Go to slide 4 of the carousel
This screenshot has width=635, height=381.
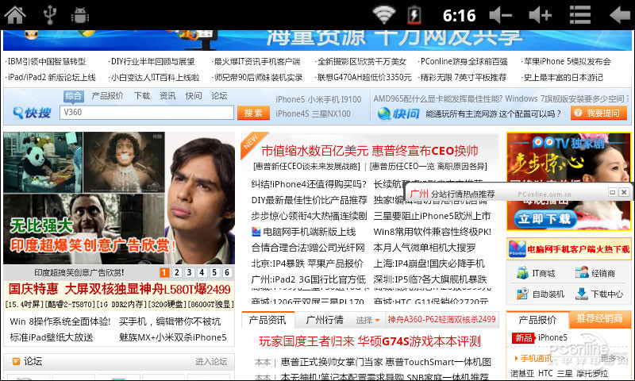[x=202, y=272]
